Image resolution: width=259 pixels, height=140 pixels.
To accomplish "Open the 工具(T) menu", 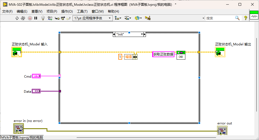I will 82,11.
